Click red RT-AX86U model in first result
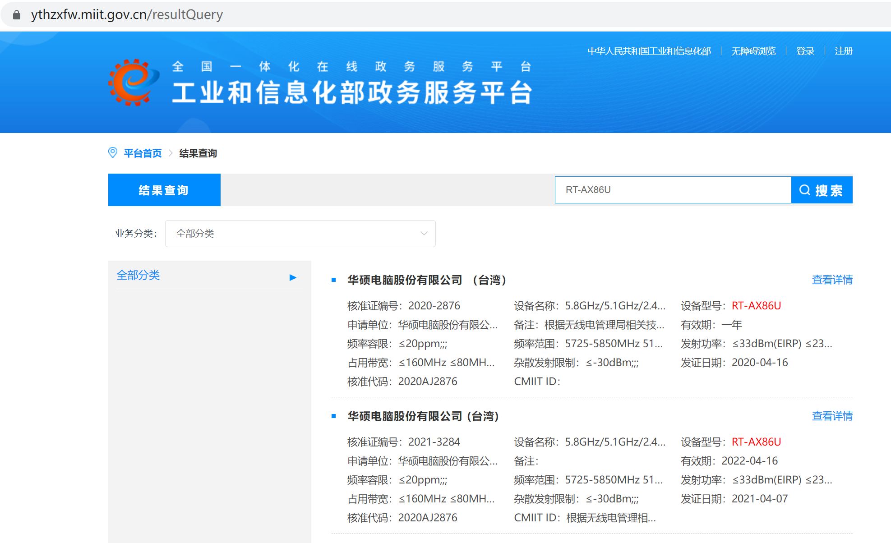The width and height of the screenshot is (891, 543). tap(756, 306)
